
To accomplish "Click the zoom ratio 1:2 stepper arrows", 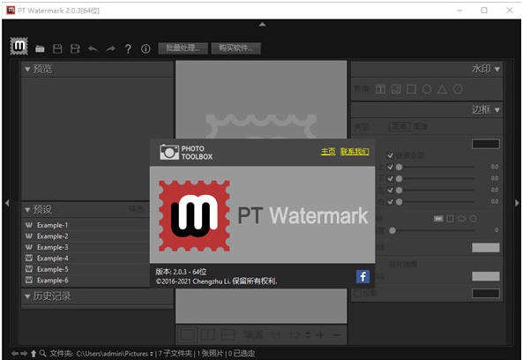I will coord(308,334).
